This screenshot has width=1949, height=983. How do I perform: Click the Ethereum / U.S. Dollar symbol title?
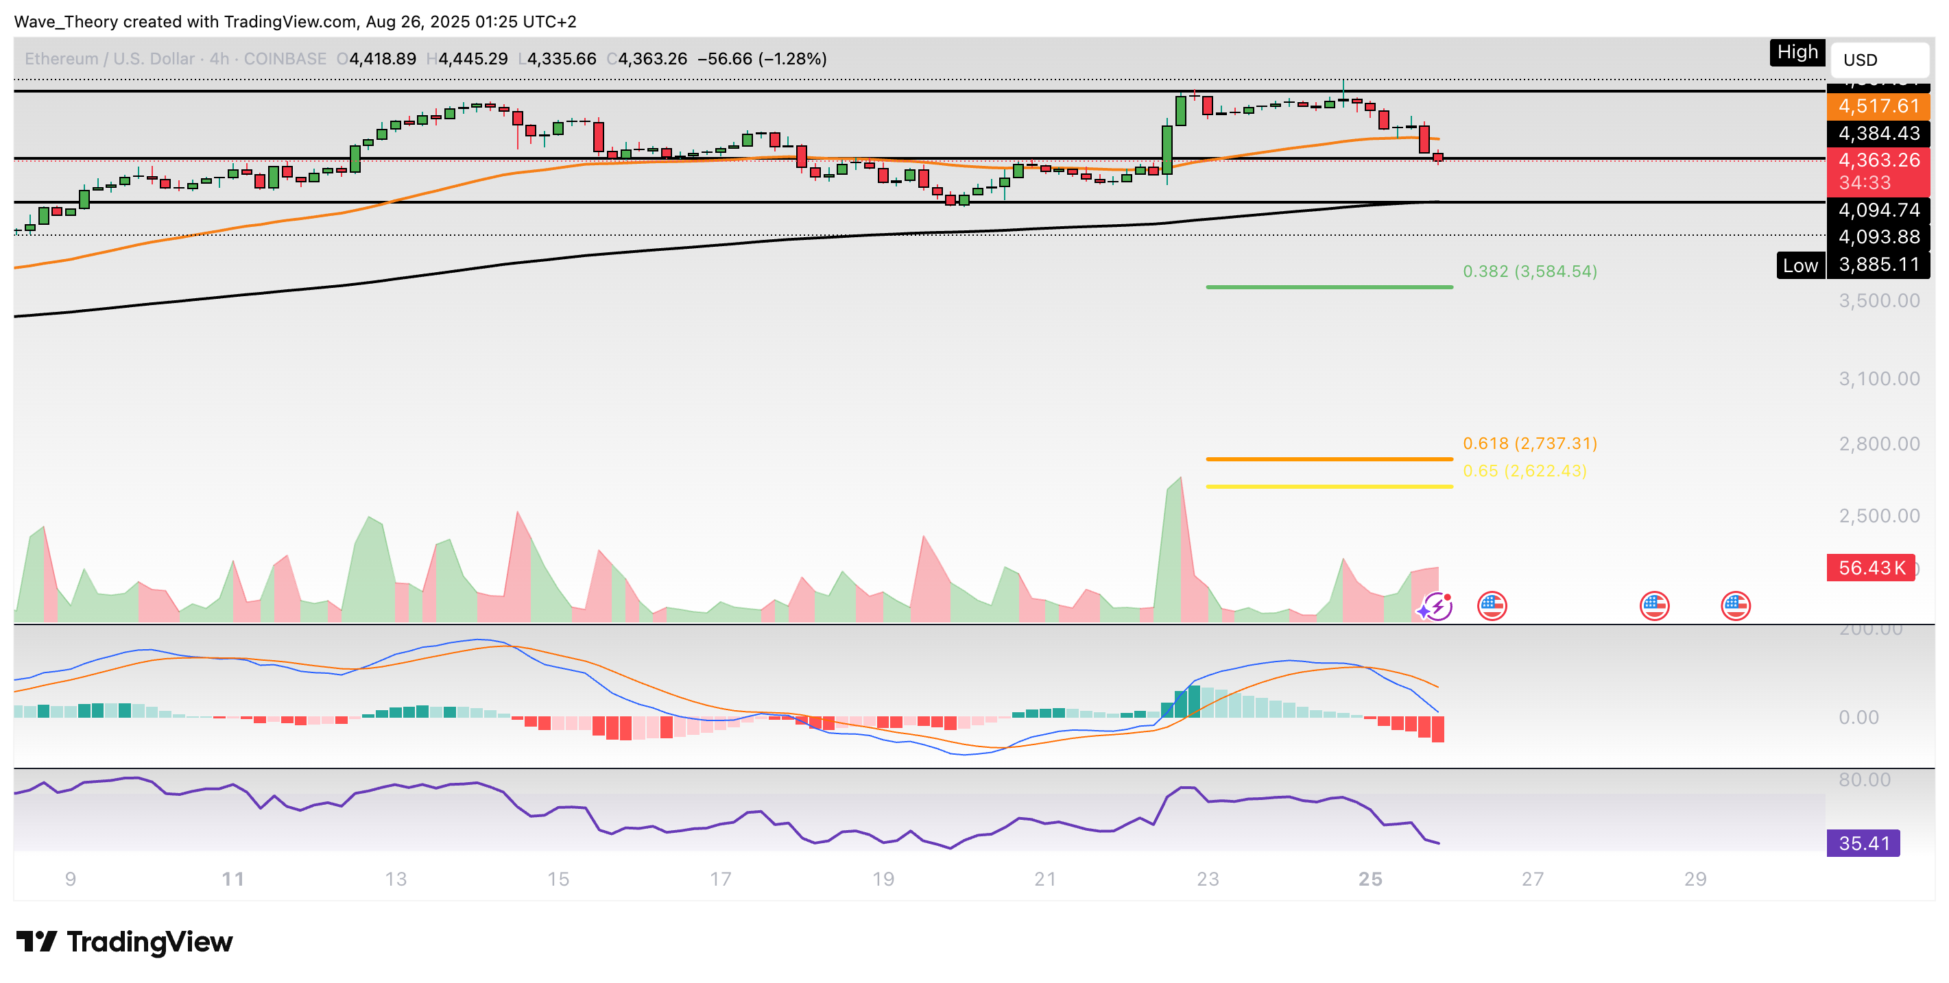click(109, 59)
